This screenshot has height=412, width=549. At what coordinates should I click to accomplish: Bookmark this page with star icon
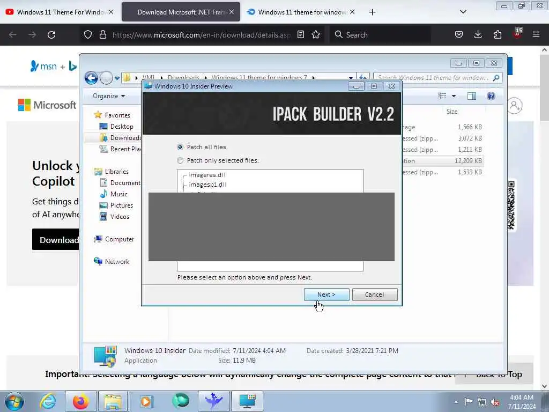pos(316,35)
